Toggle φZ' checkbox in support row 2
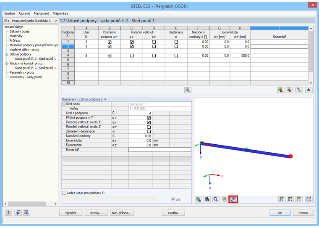The image size is (319, 228). tap(154, 47)
